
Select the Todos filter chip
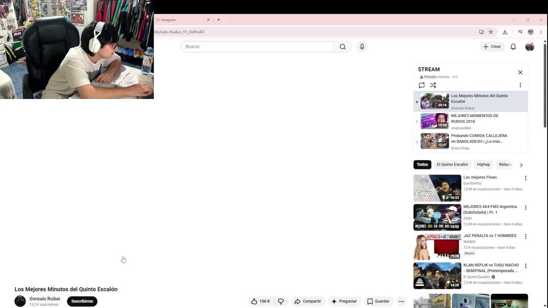[422, 165]
